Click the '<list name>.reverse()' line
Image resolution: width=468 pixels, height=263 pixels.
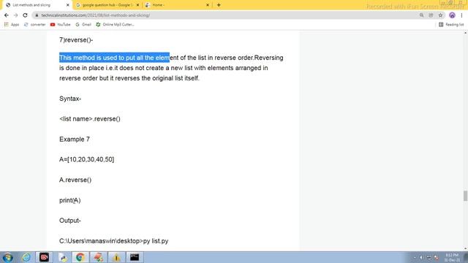click(x=90, y=119)
